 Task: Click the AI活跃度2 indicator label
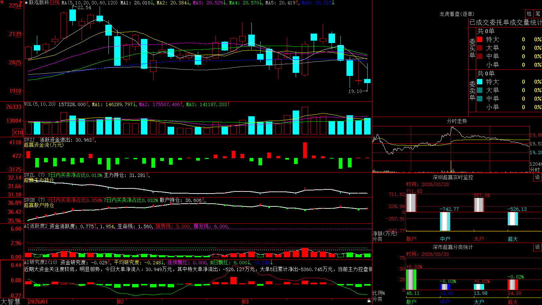click(x=36, y=226)
